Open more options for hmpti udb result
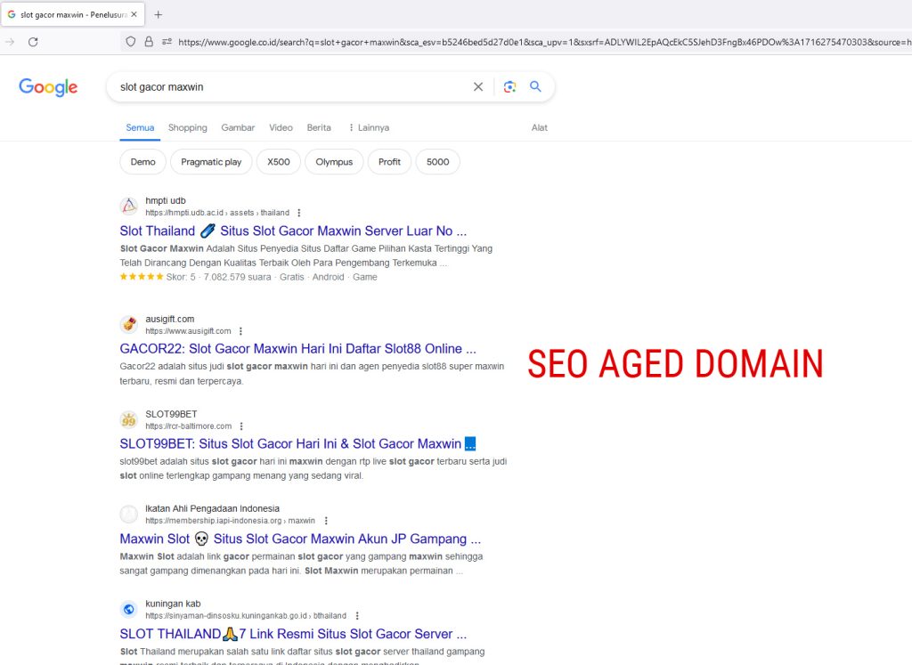 [x=299, y=213]
